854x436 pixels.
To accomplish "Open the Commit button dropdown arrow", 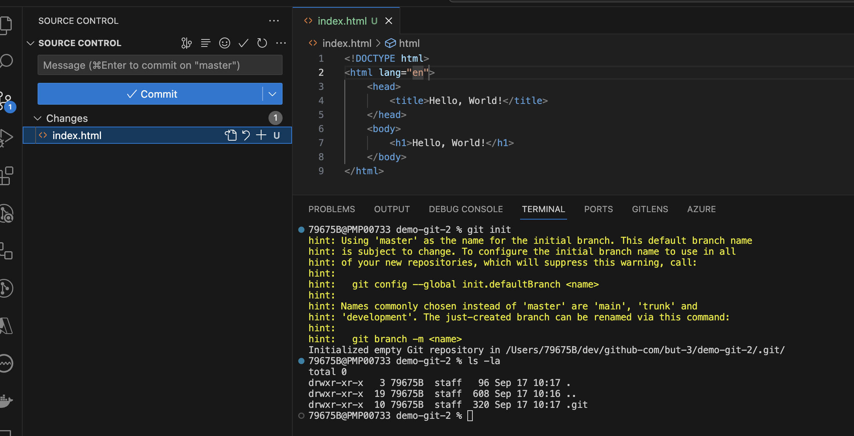I will (272, 94).
